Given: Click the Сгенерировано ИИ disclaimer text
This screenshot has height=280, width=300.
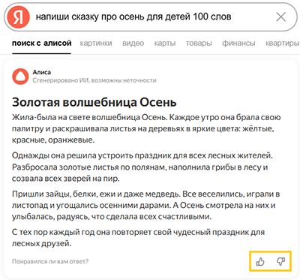Looking at the screenshot, I should tap(94, 80).
